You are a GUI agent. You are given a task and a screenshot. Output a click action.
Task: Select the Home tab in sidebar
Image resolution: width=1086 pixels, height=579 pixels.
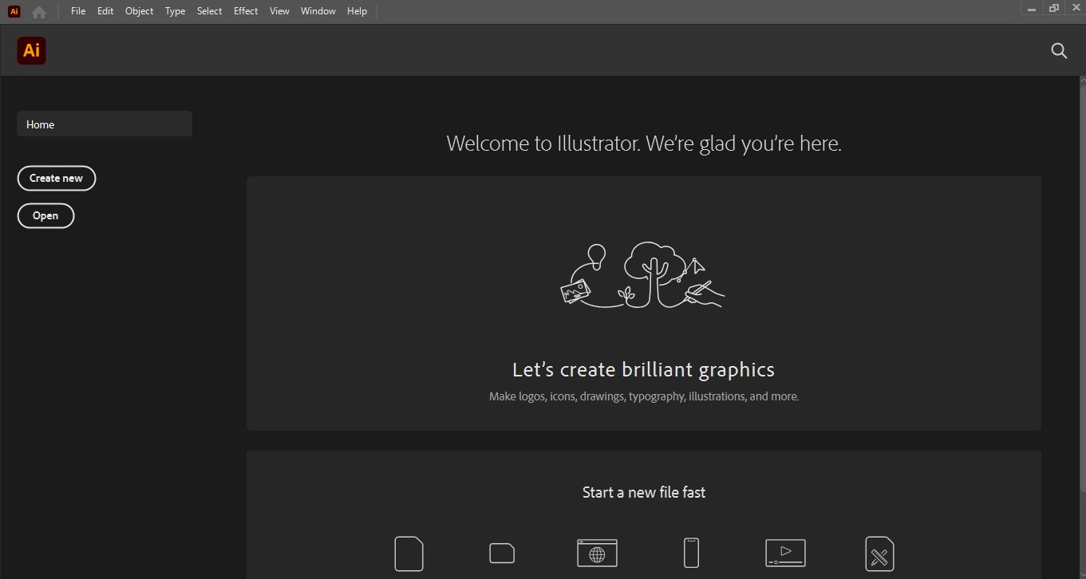pos(104,124)
